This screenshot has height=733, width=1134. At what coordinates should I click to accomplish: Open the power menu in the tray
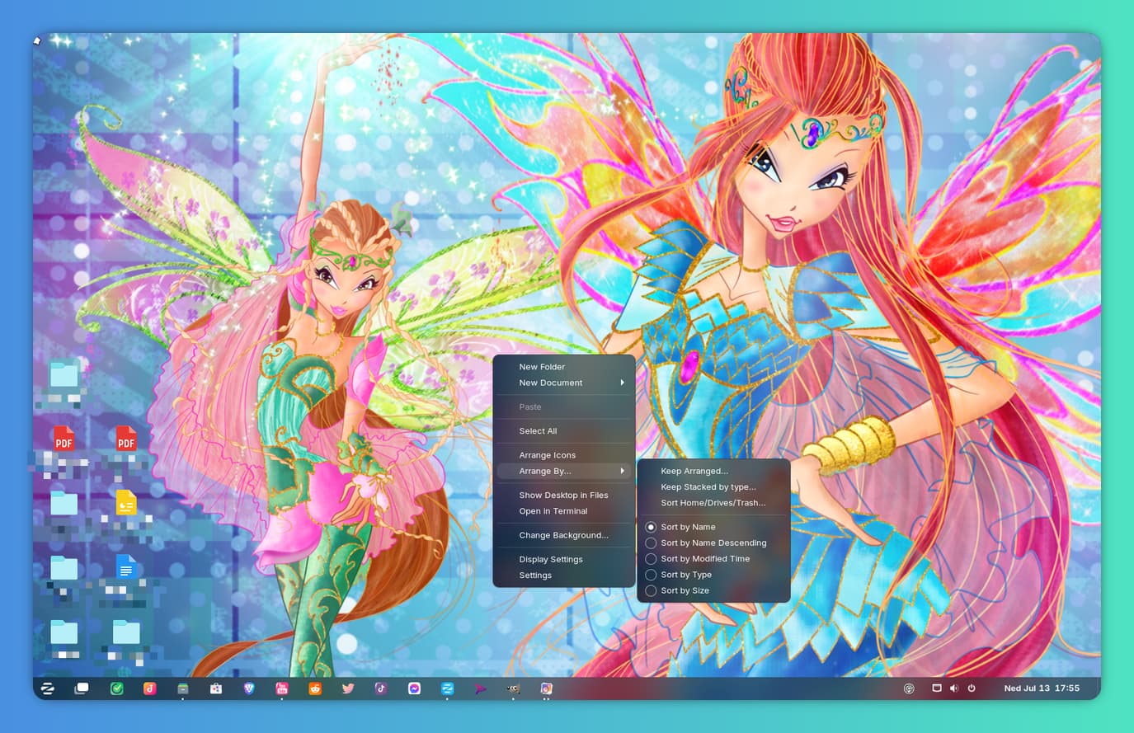(x=972, y=688)
